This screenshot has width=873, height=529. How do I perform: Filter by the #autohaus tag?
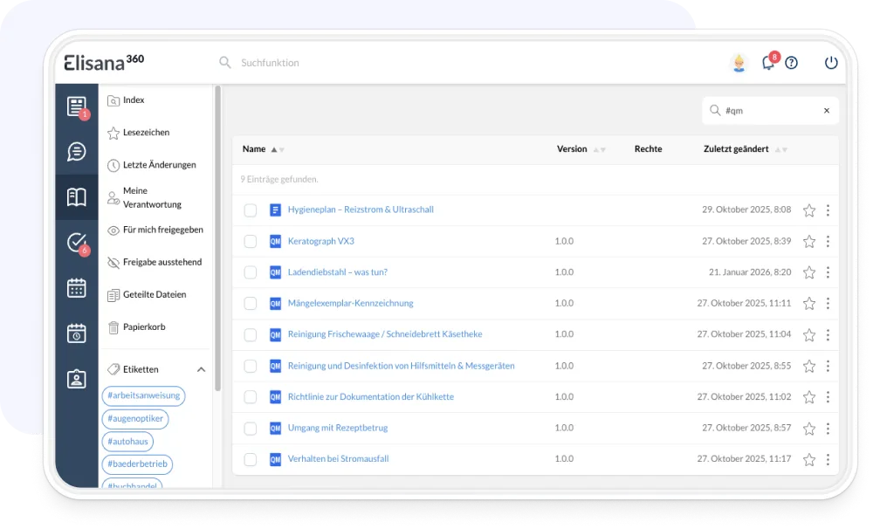127,441
